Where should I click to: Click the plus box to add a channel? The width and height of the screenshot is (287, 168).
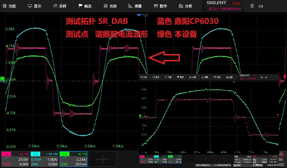point(103,159)
